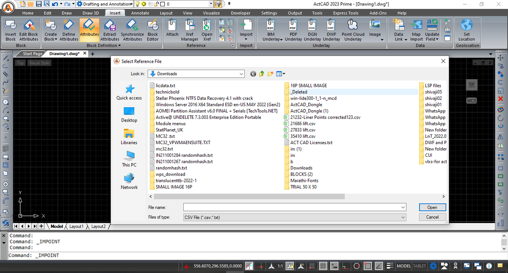
Task: Click the command line input
Action: point(254,256)
